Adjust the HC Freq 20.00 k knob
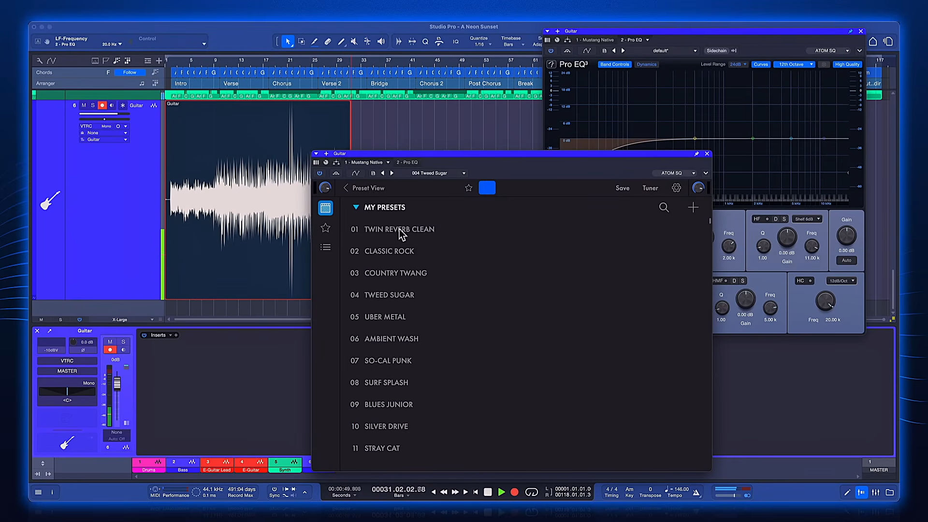 [x=825, y=301]
